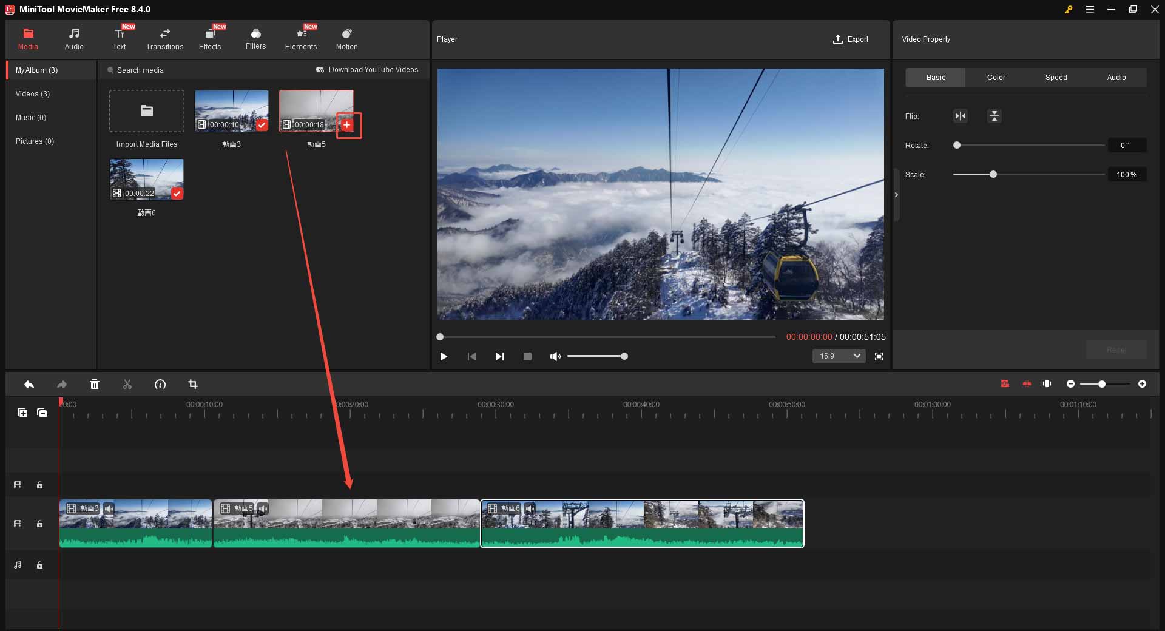Open the hamburger main menu
1165x631 pixels.
click(1090, 9)
